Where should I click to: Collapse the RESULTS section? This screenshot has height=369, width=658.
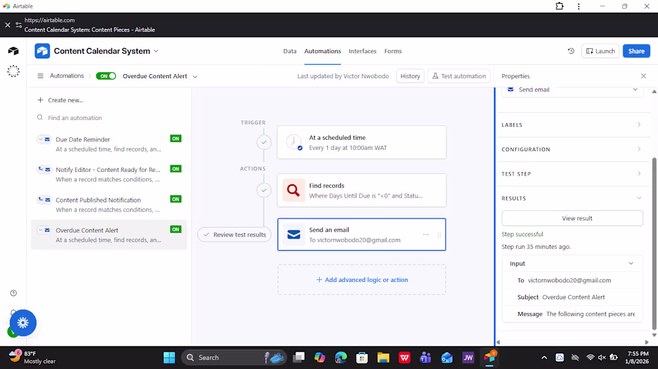pyautogui.click(x=572, y=198)
